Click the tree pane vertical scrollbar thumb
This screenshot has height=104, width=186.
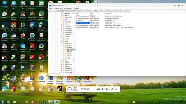(73, 60)
